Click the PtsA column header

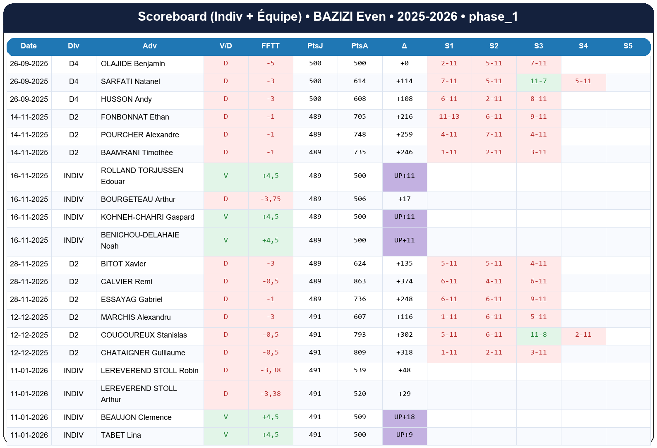(360, 46)
